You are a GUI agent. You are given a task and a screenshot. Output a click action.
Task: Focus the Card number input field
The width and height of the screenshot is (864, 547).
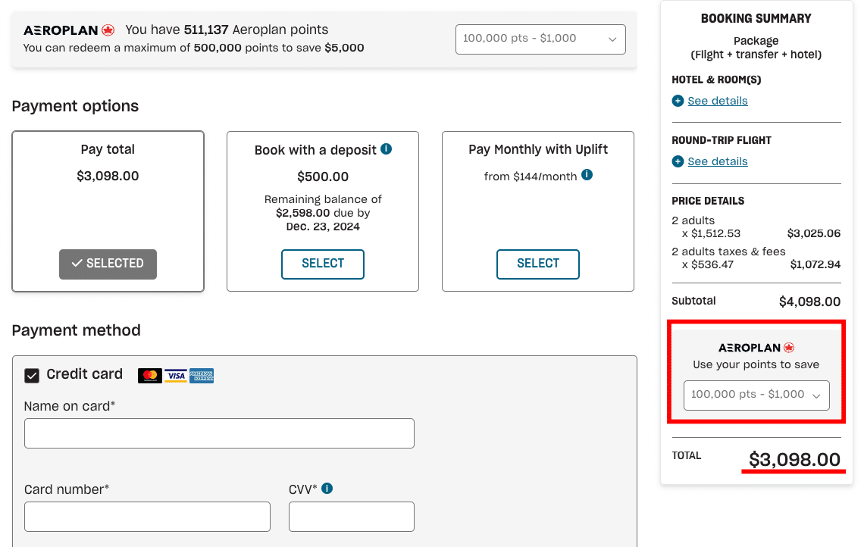coord(147,517)
